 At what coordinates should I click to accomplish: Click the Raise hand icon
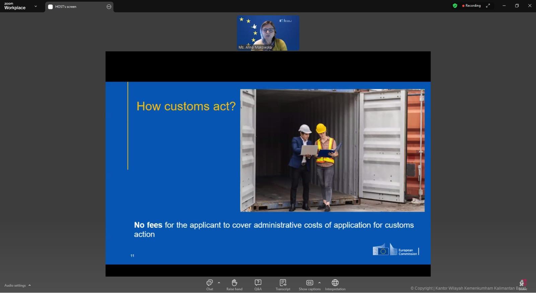(234, 285)
